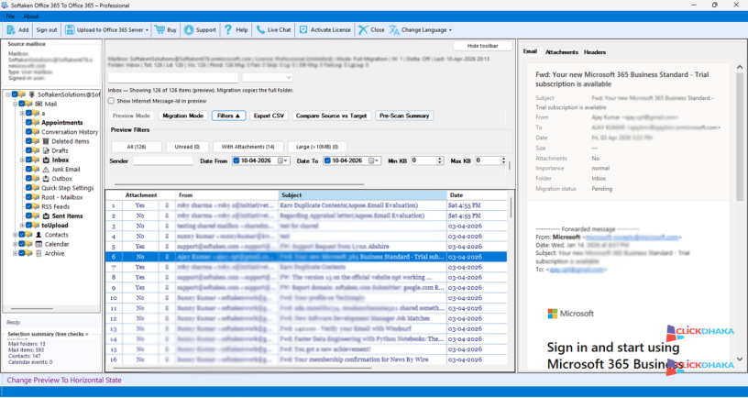The image size is (748, 398).
Task: Open the Upload to Office 365 Server dropdown arrow
Action: tap(147, 30)
